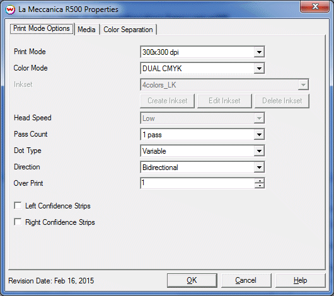Open the Print Mode dropdown arrow
334x296 pixels.
[x=259, y=52]
